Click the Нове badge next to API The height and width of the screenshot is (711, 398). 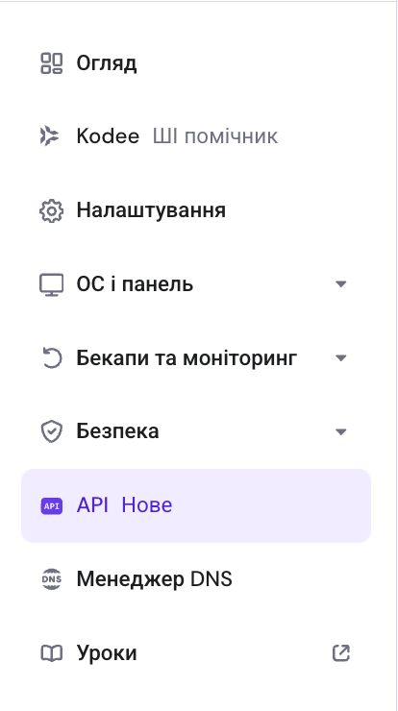(147, 505)
